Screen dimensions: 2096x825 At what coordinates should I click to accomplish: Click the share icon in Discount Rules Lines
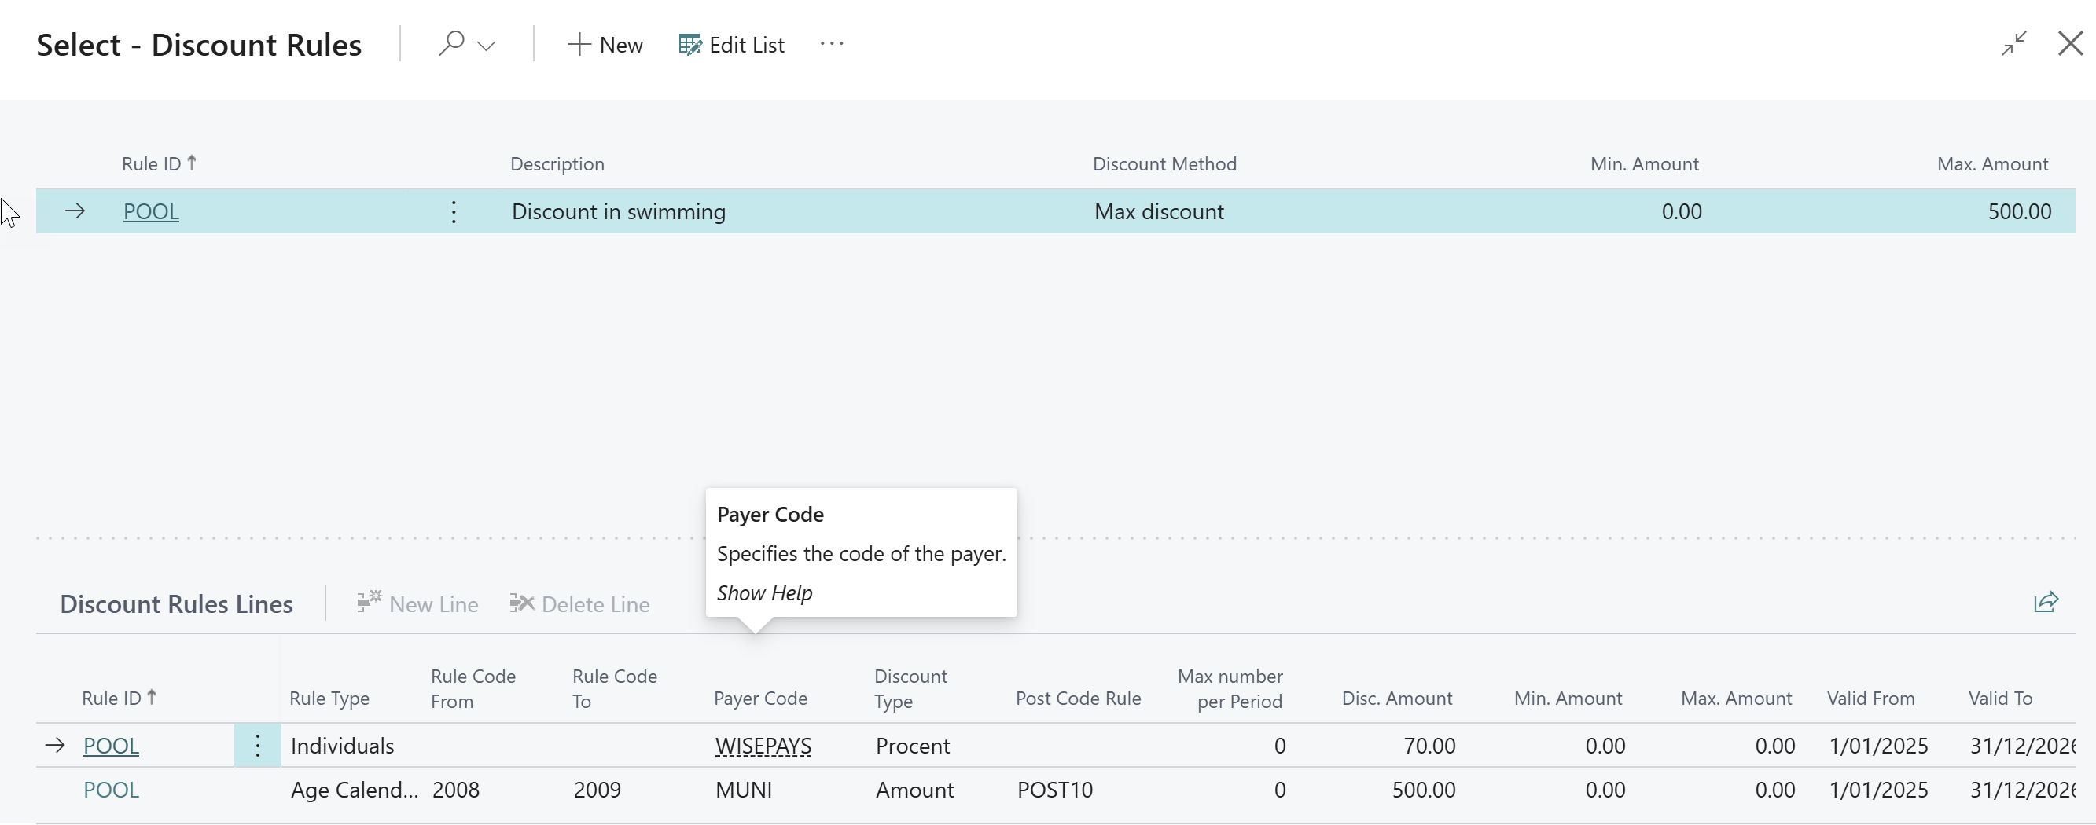click(x=2046, y=603)
